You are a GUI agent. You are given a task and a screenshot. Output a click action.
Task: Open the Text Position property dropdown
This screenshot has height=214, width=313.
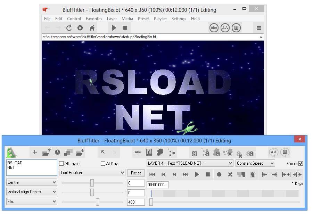[92, 173]
